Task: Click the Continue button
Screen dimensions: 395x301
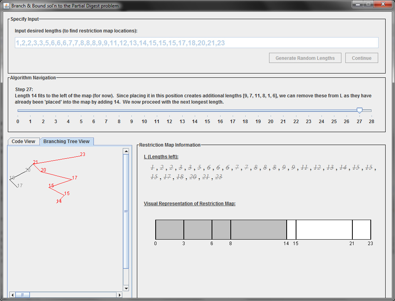Action: click(361, 58)
